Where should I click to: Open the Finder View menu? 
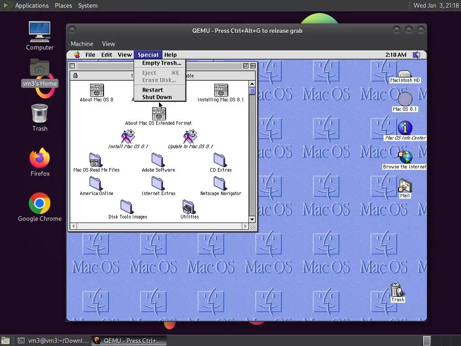tap(125, 55)
